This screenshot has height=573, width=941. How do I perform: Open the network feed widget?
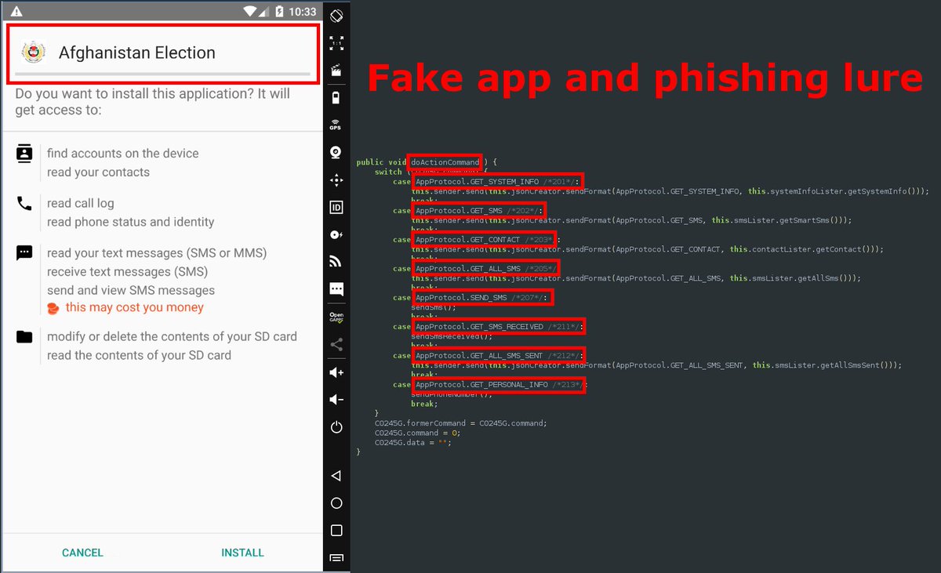click(x=336, y=262)
